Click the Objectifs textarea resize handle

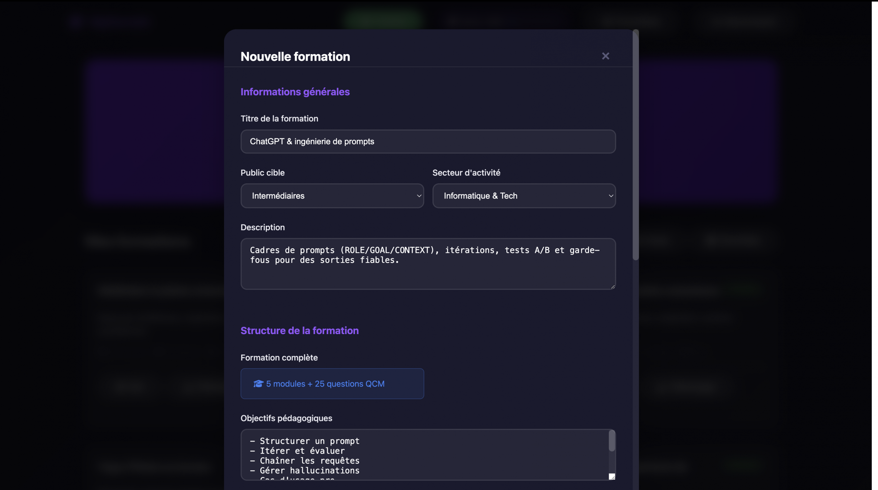coord(612,476)
